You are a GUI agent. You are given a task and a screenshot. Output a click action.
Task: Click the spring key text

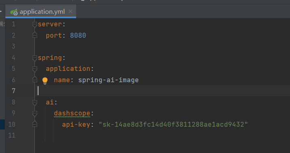(x=50, y=58)
